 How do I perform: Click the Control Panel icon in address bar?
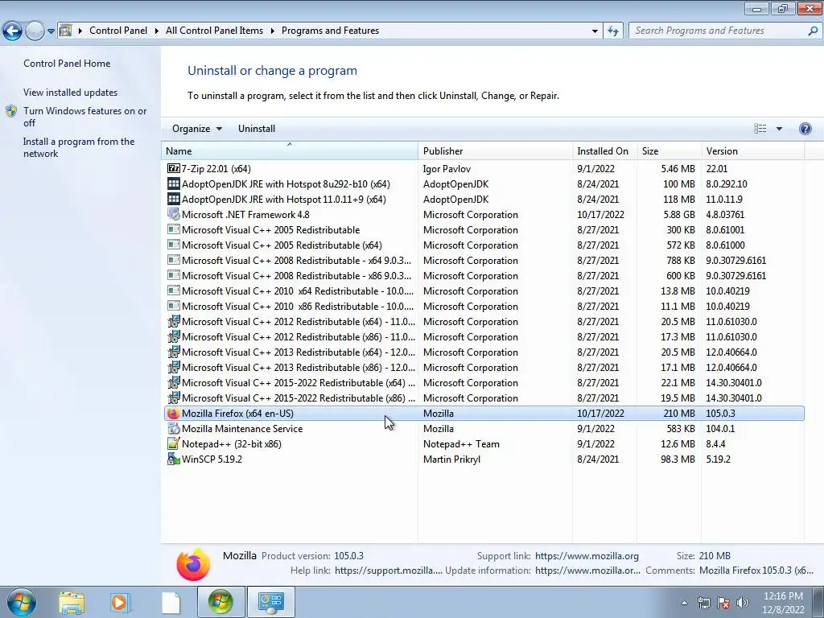click(65, 31)
